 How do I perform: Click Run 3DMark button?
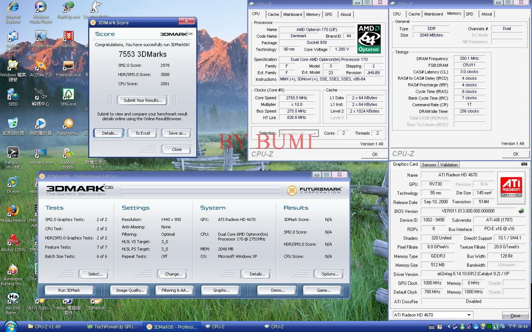69,290
